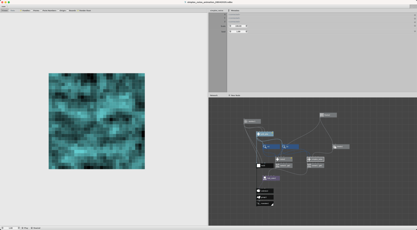Screen dimensions: 417x230
Task: Select the colorize2 node icon
Action: [259, 191]
